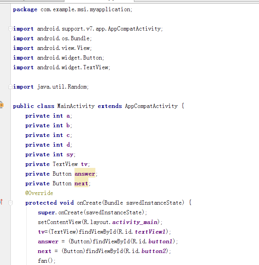Click 'TextView' type in private field declaration
The image size is (259, 265).
65,164
